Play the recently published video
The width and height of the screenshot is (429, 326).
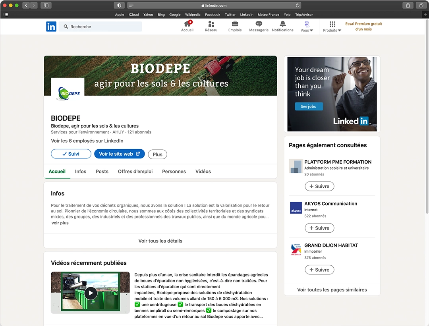click(x=90, y=293)
